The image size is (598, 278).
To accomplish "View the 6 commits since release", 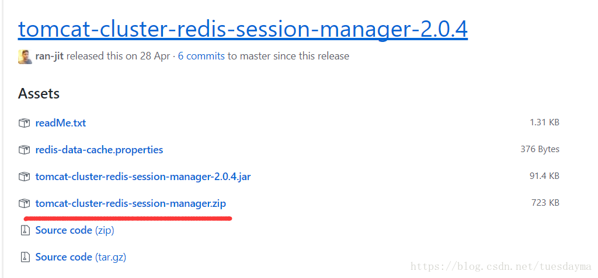I will [201, 57].
